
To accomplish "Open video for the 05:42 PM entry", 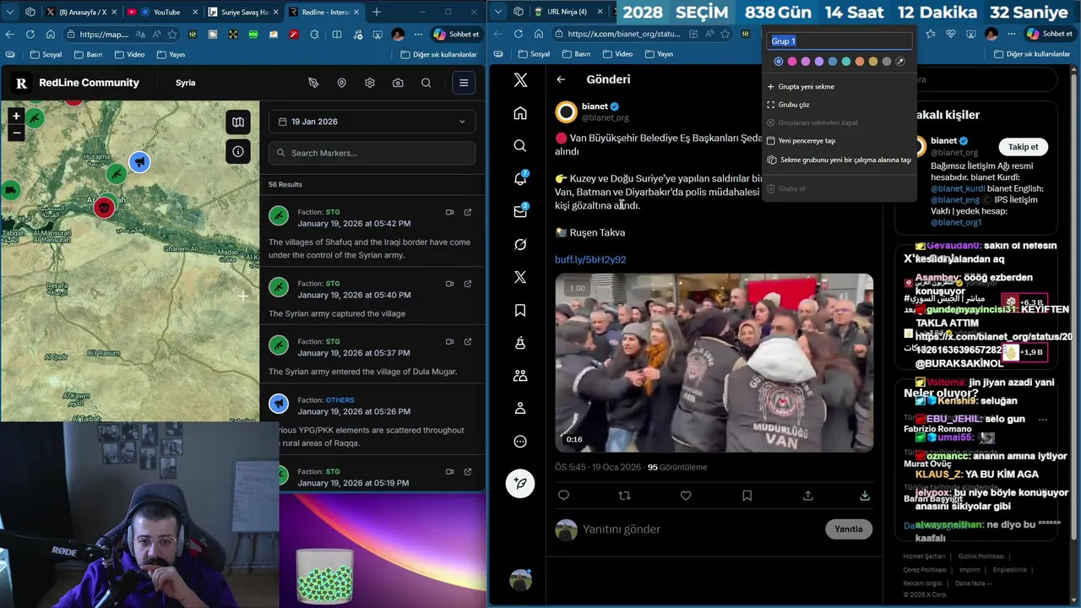I will coord(449,212).
